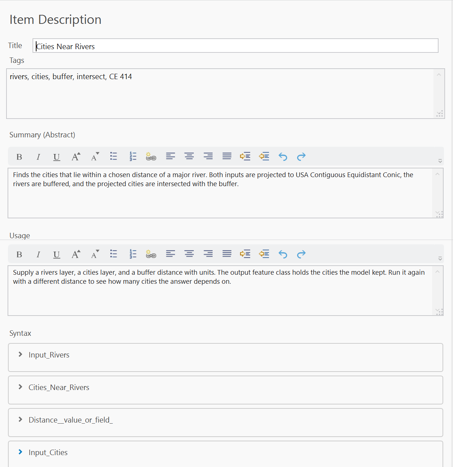Open Summary toolbar overflow dropdown arrow
This screenshot has width=453, height=467.
[440, 161]
